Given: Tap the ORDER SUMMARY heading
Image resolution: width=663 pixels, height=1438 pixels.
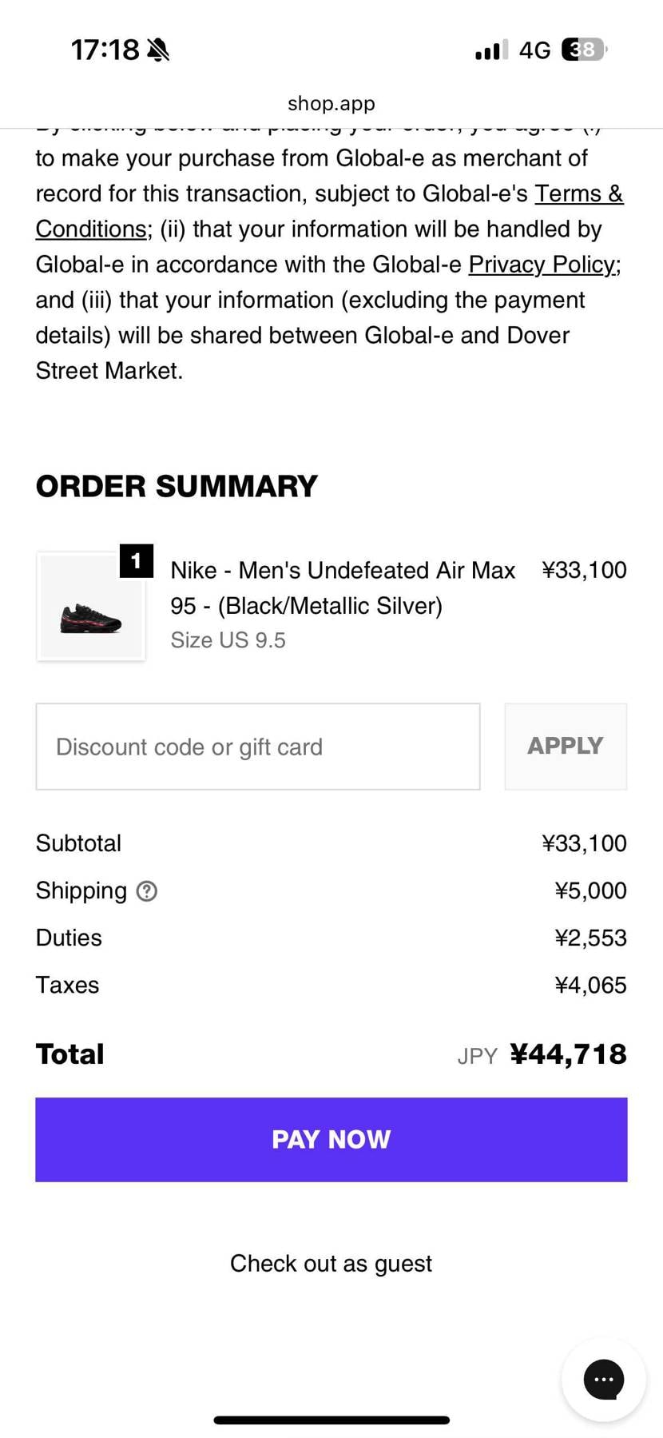Looking at the screenshot, I should (177, 486).
